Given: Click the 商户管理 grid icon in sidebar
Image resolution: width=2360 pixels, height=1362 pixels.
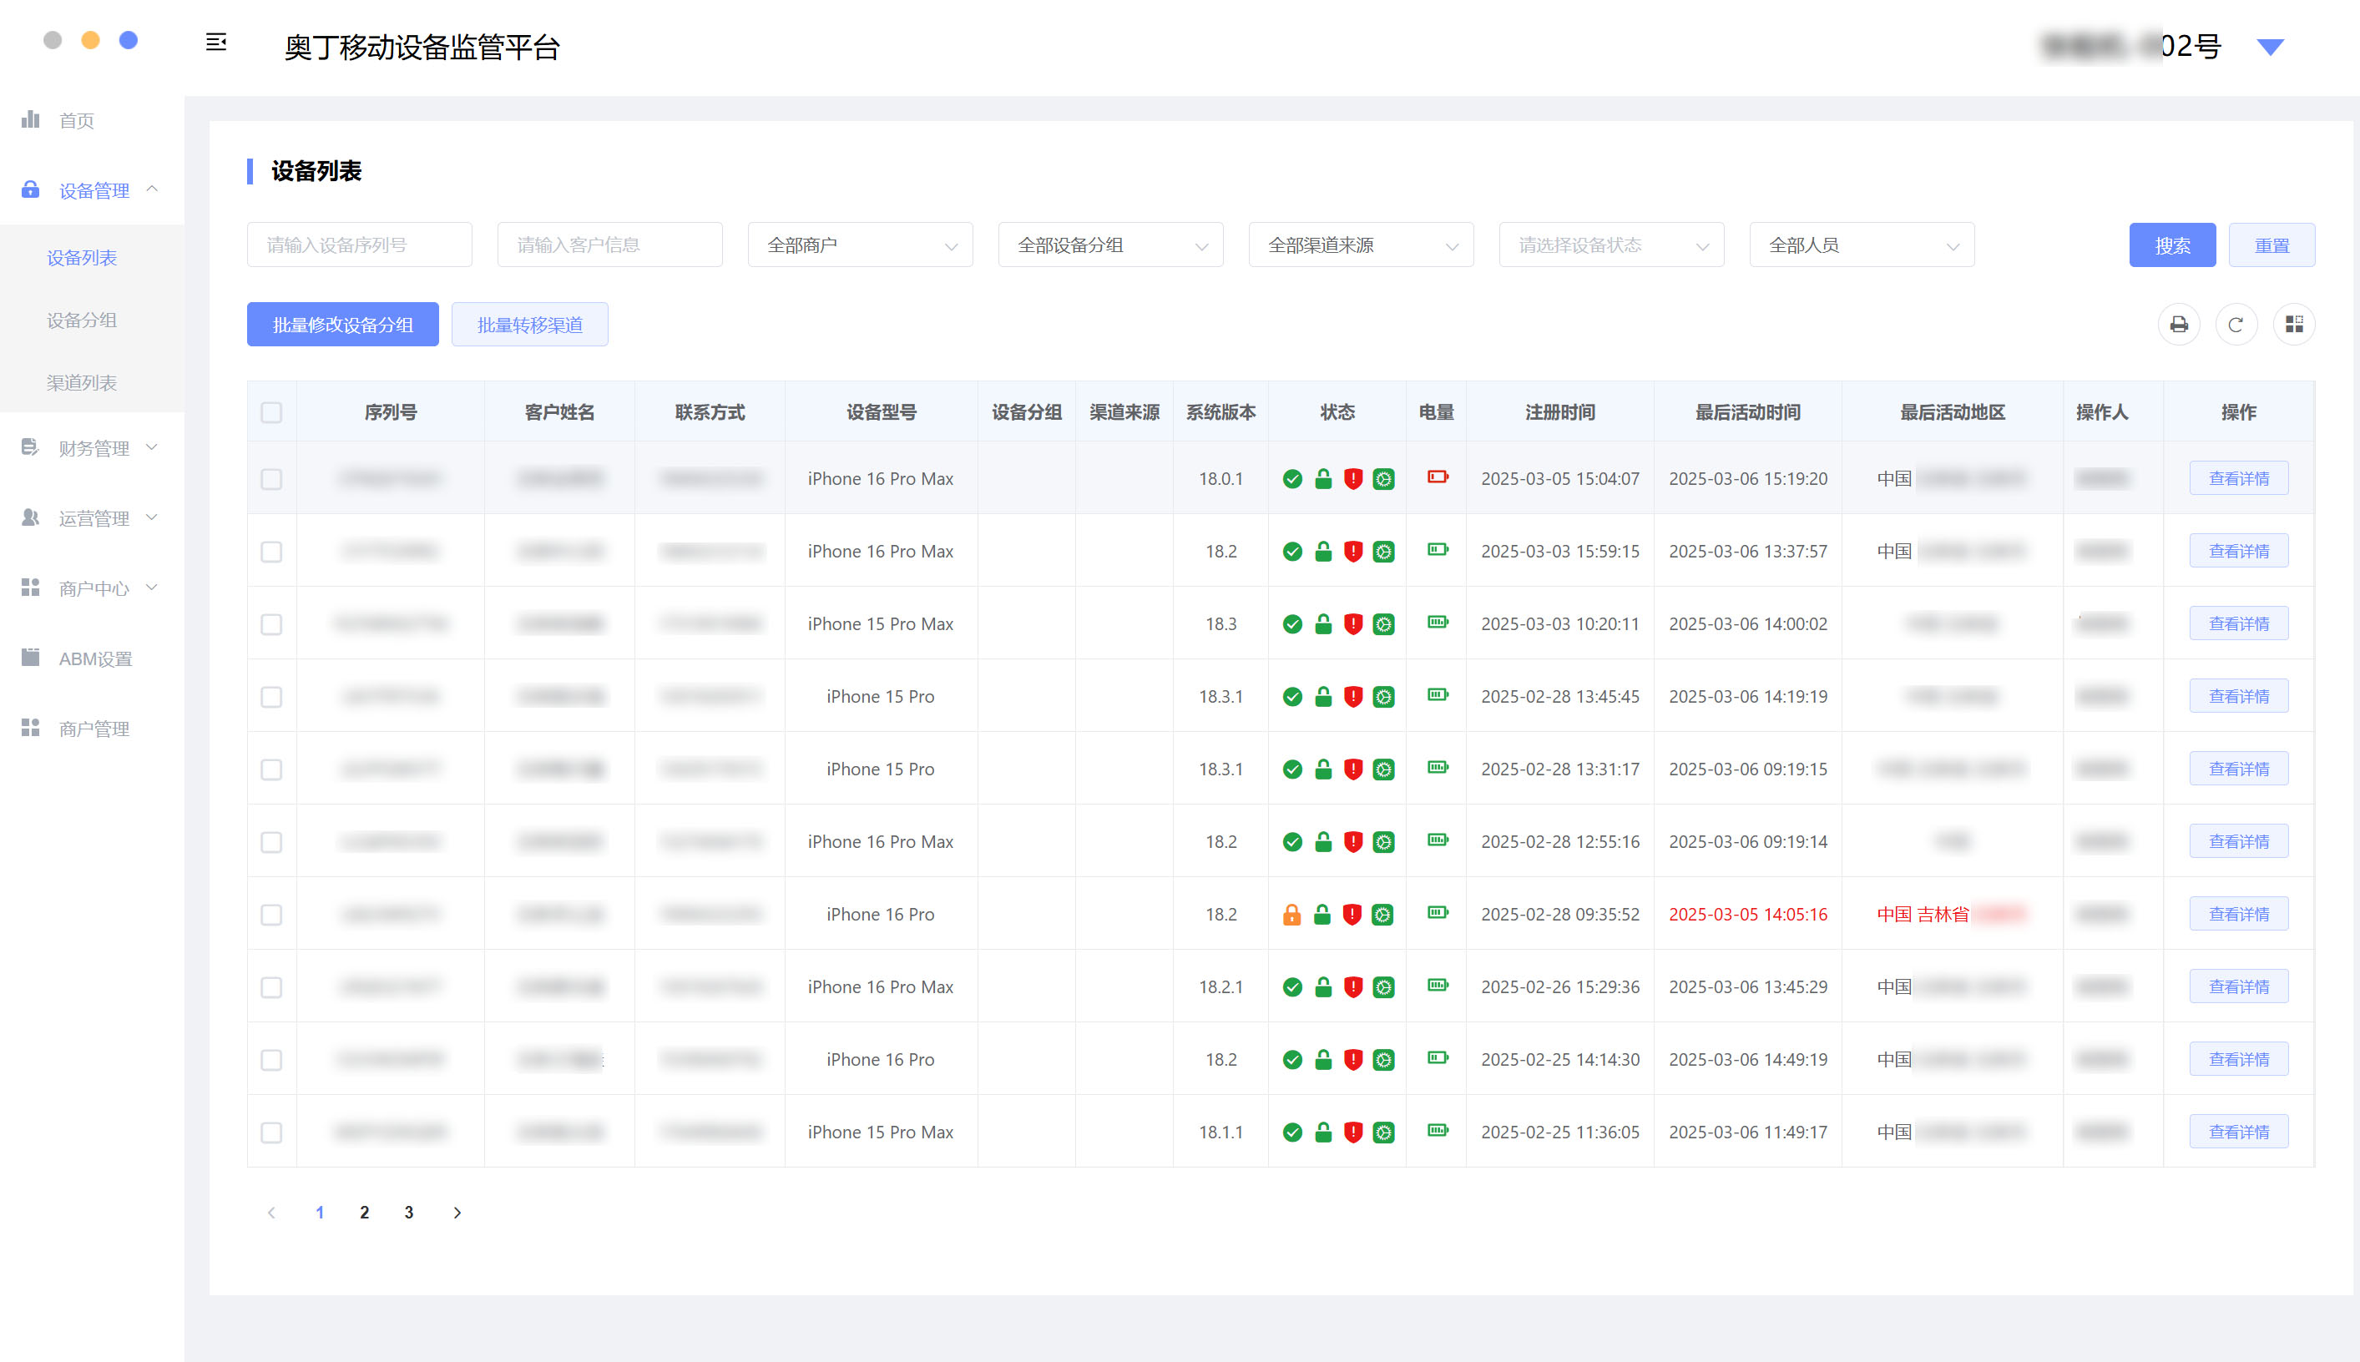Looking at the screenshot, I should pyautogui.click(x=31, y=728).
